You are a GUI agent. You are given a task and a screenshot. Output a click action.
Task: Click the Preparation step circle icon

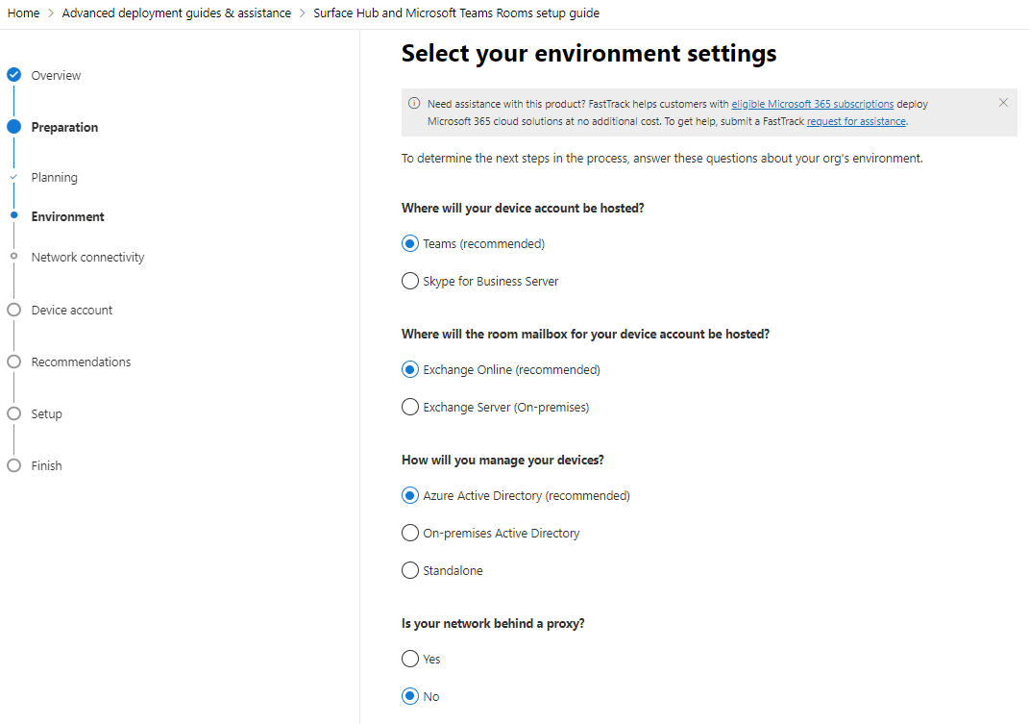13,127
